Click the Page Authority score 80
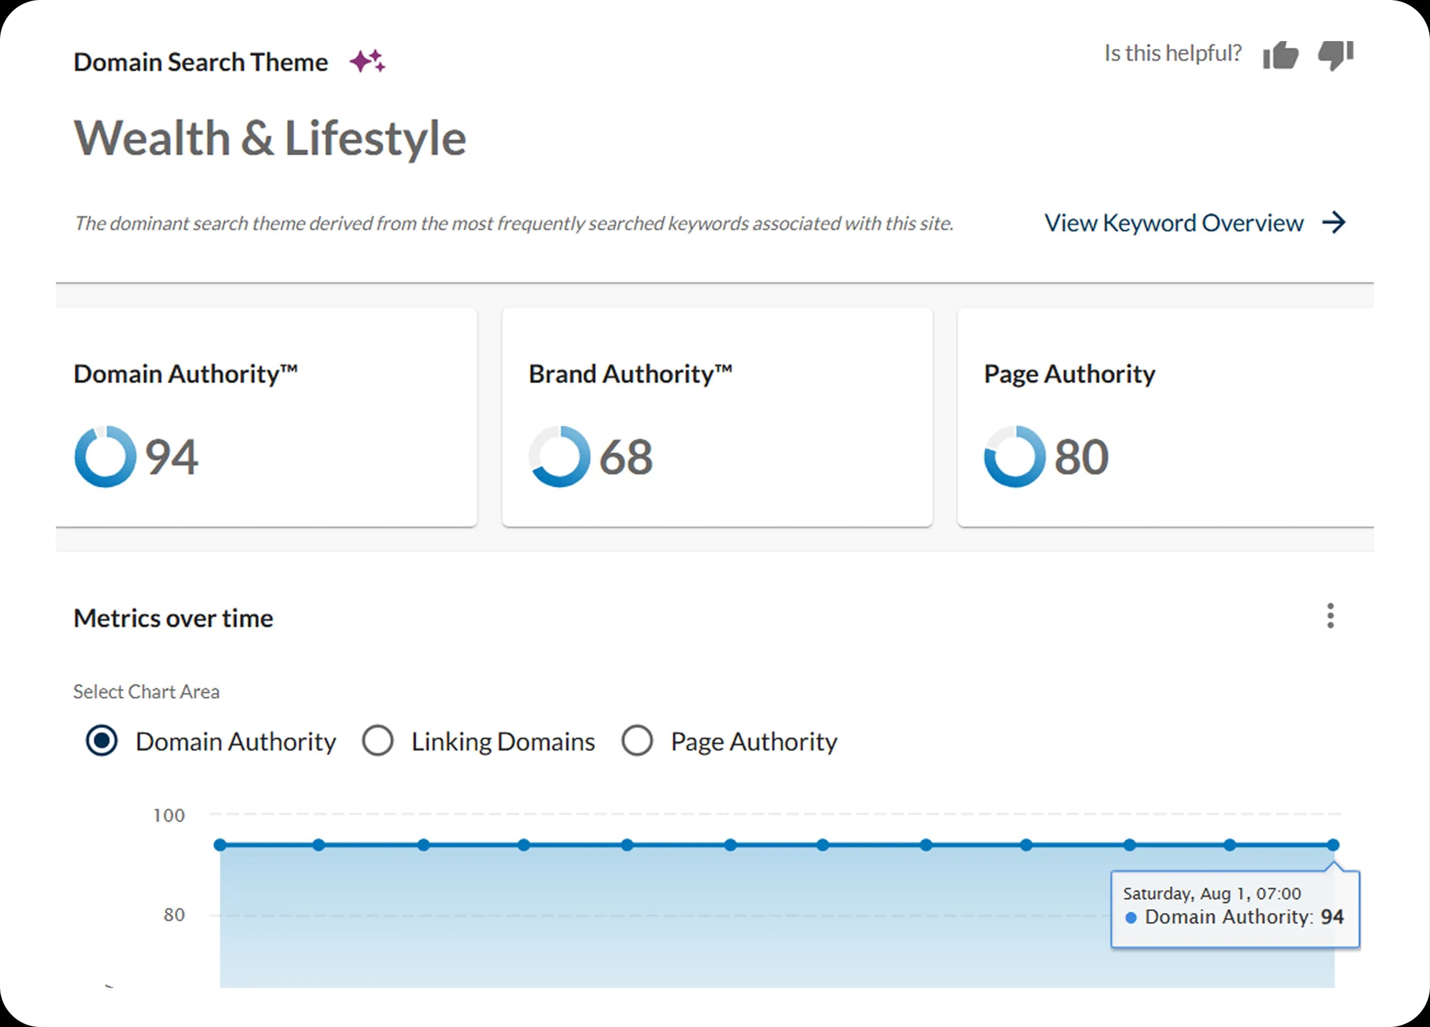Viewport: 1430px width, 1027px height. click(1082, 457)
